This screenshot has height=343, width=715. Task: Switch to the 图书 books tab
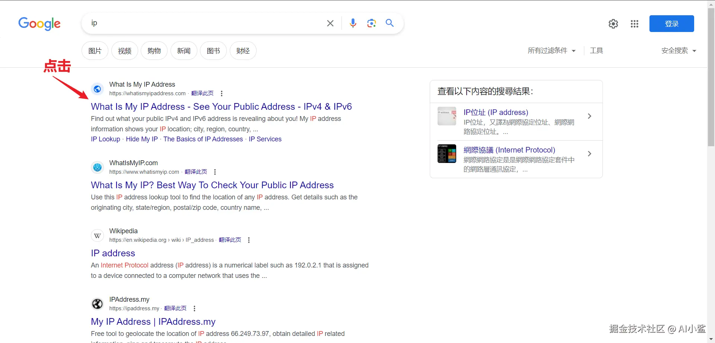point(213,51)
